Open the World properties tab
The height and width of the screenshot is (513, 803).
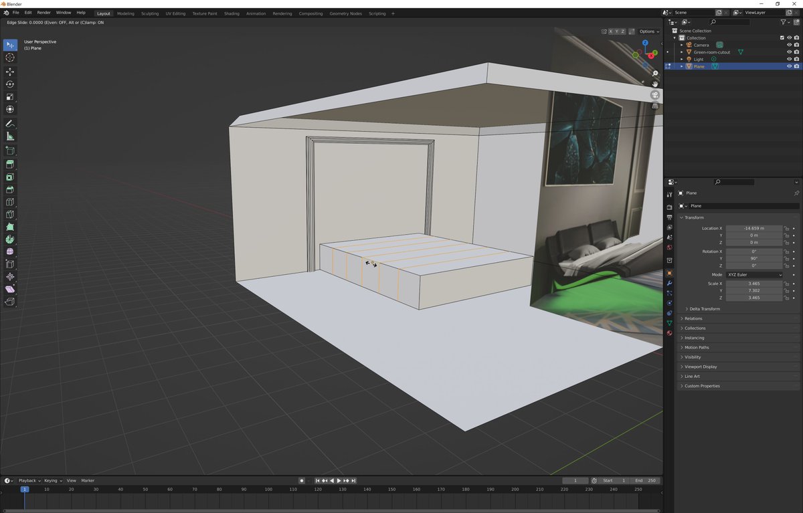click(669, 247)
